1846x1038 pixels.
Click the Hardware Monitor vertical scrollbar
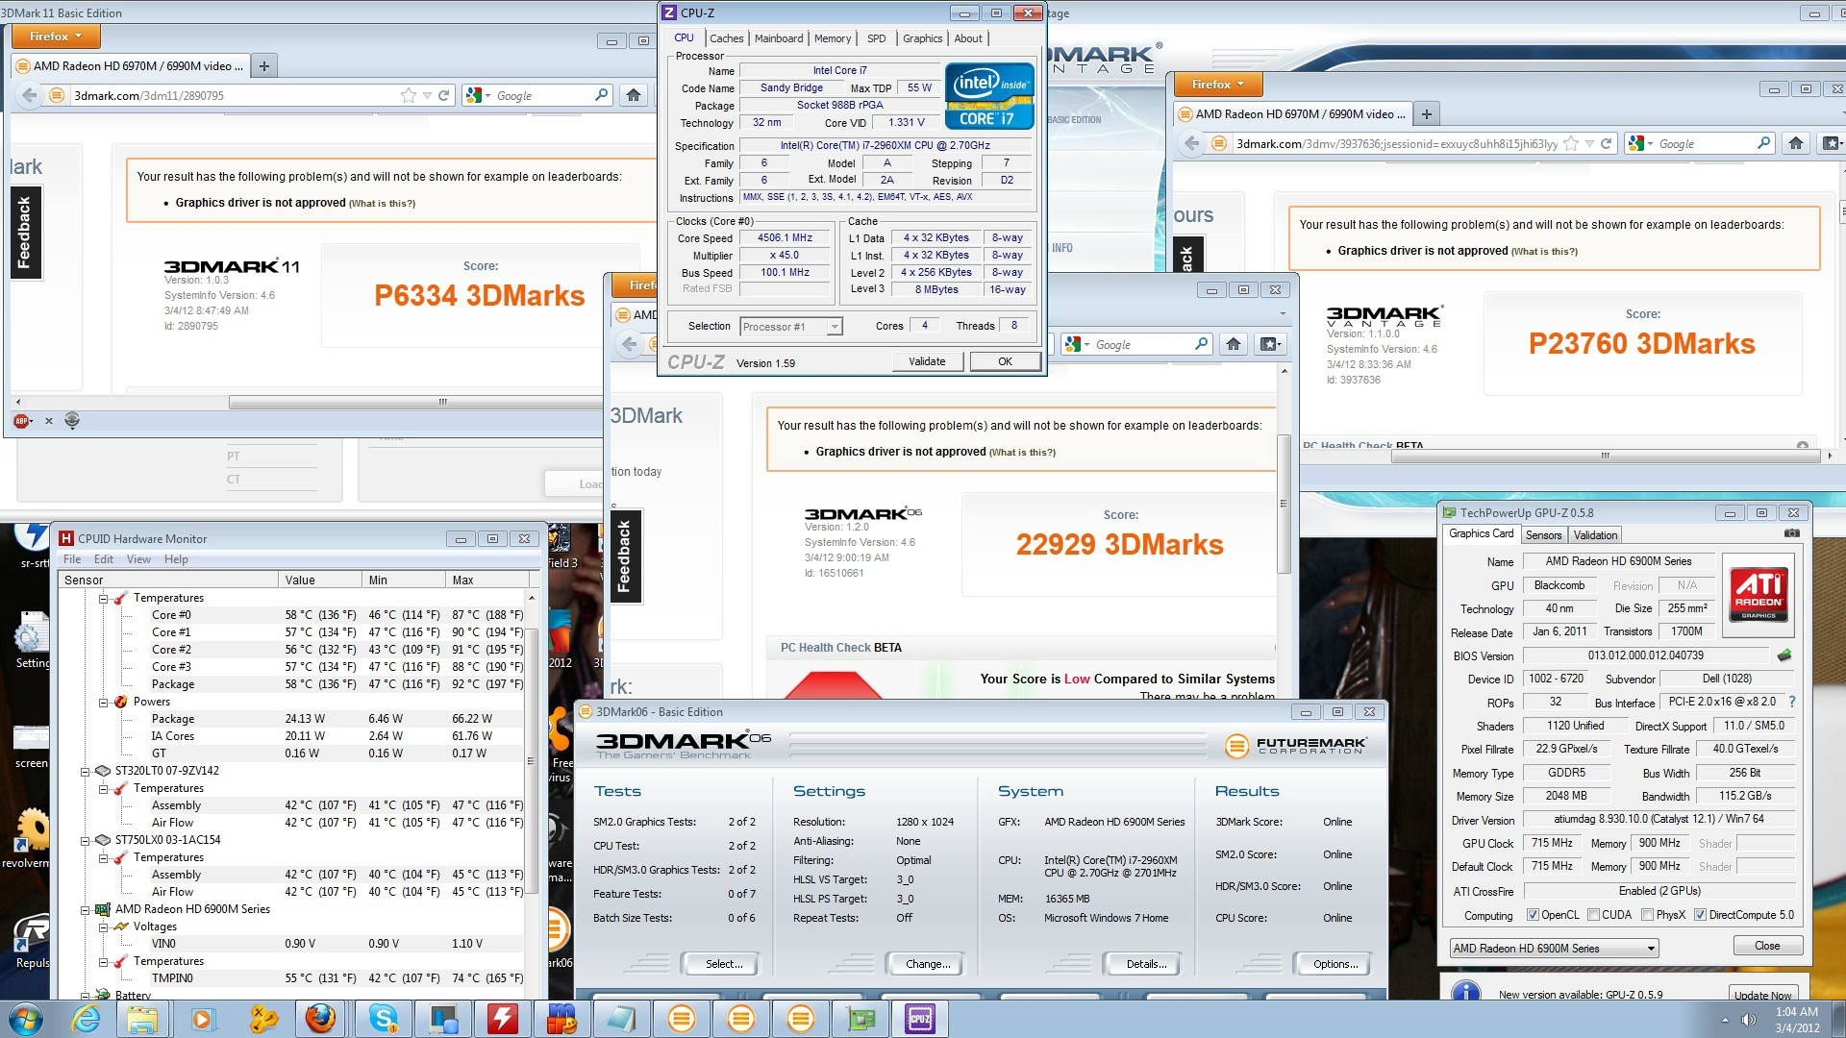(531, 759)
